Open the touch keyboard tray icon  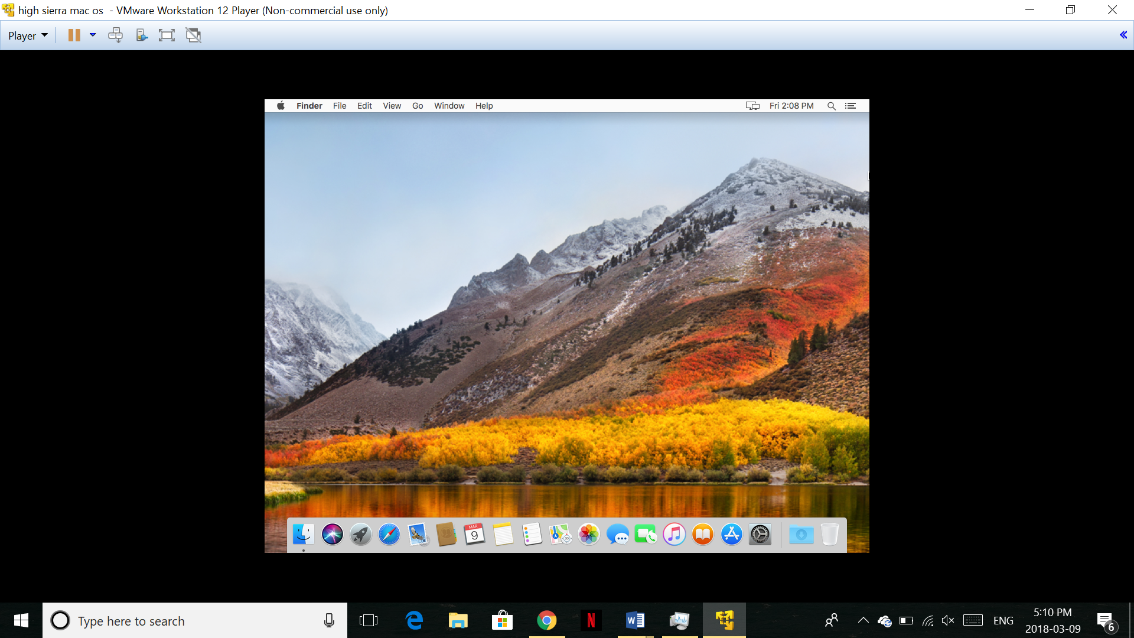coord(973,620)
